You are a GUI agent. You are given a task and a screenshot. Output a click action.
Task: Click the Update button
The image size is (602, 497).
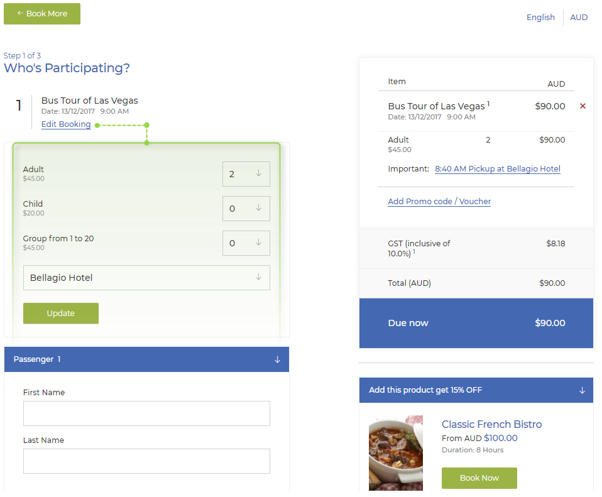(61, 313)
